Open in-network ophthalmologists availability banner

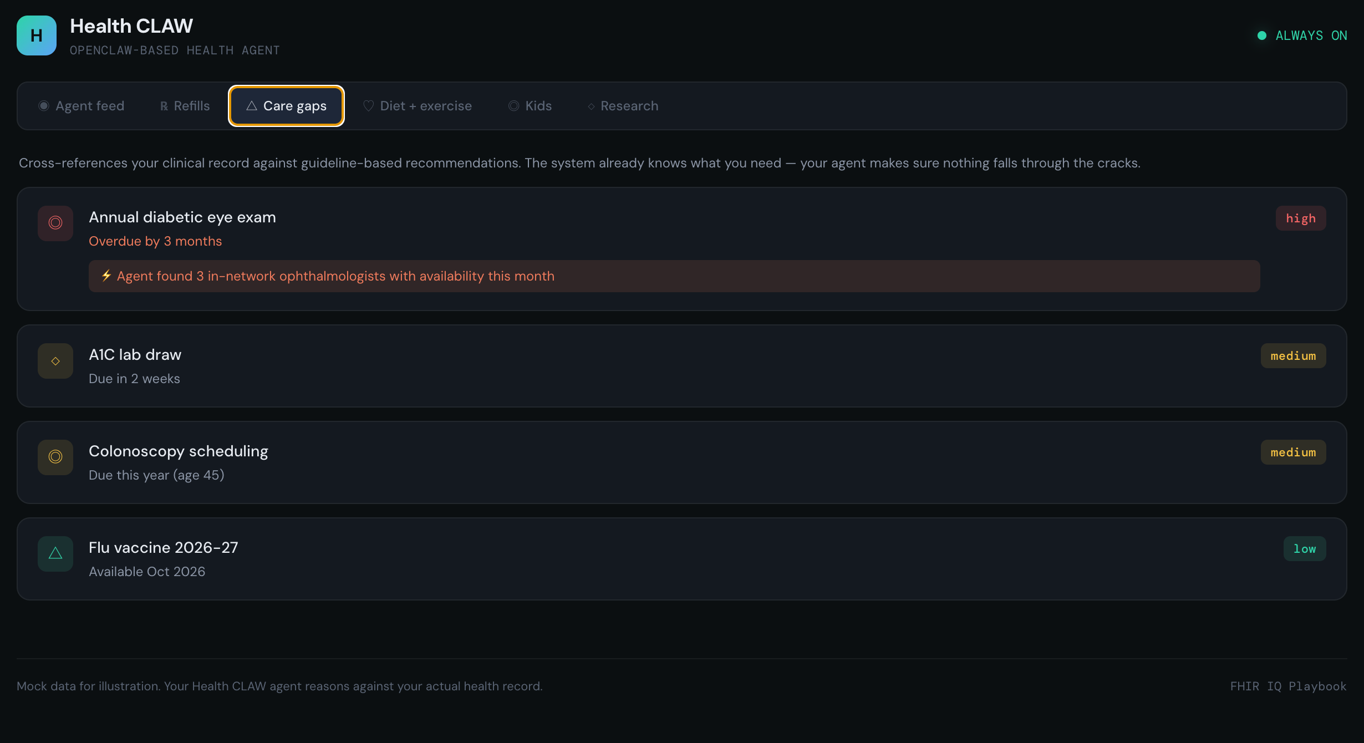coord(674,276)
